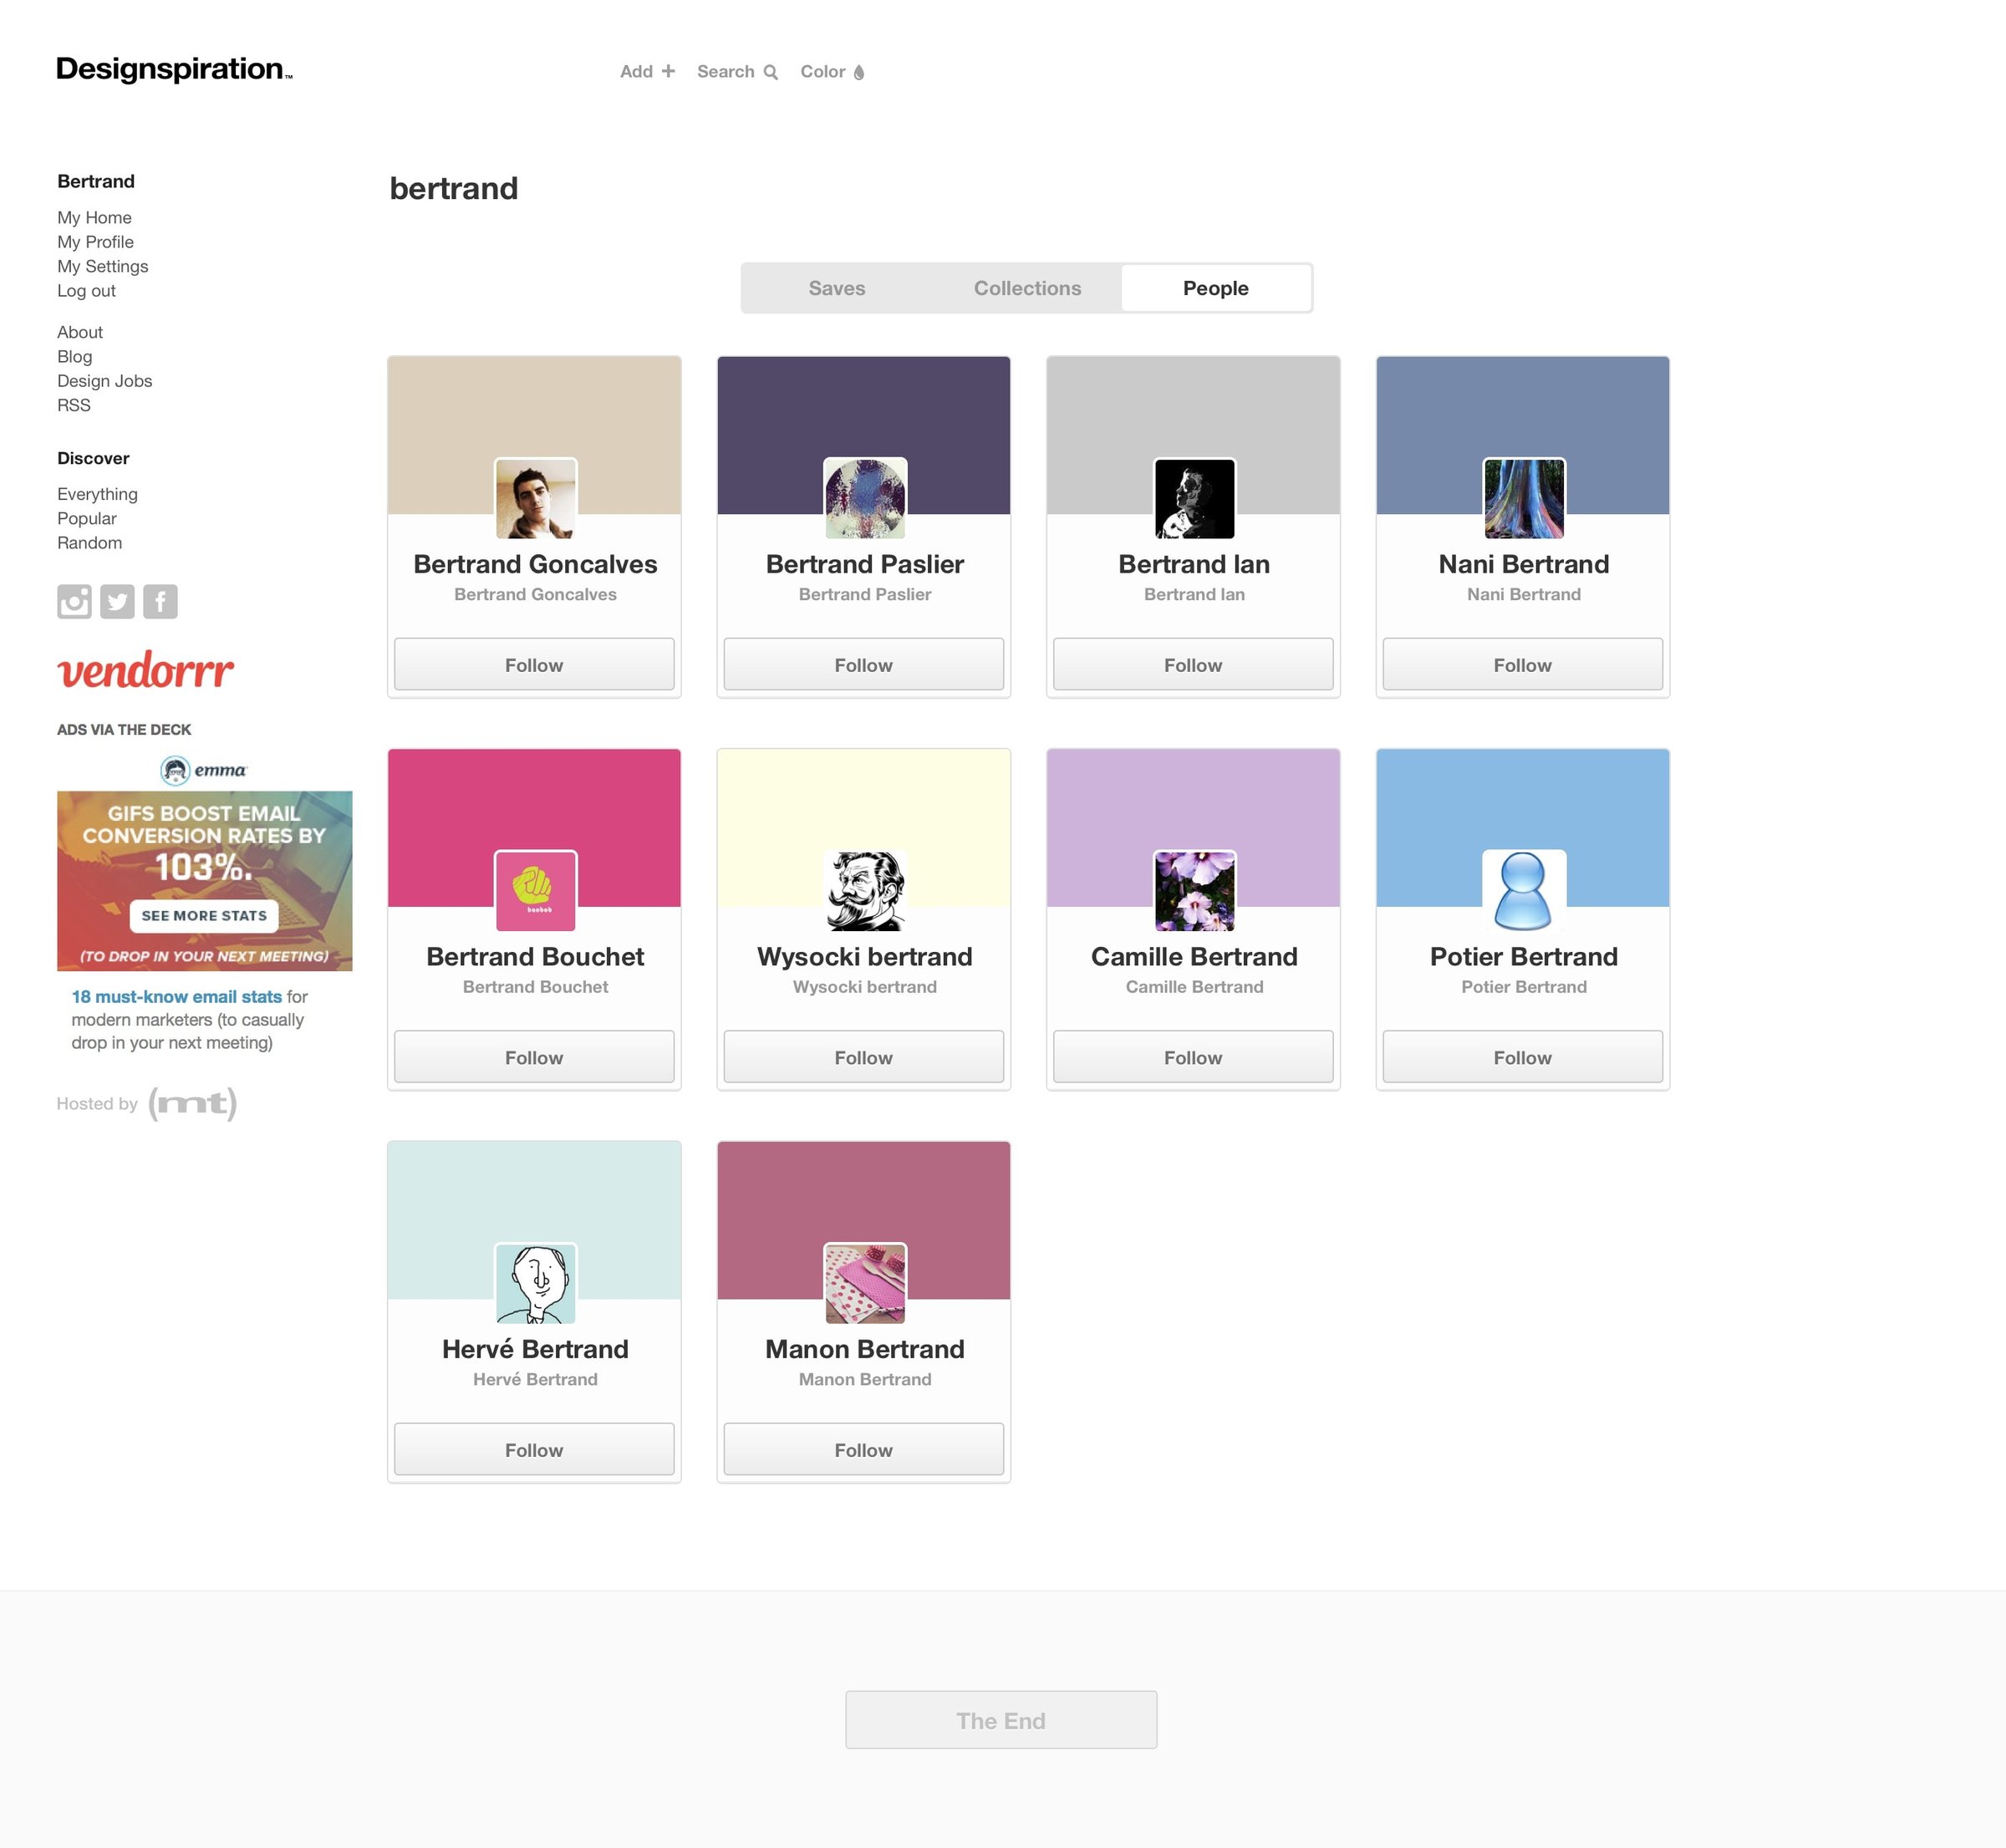Open the Hervé Bertrand name heading
Viewport: 2006px width, 1848px height.
pyautogui.click(x=535, y=1348)
